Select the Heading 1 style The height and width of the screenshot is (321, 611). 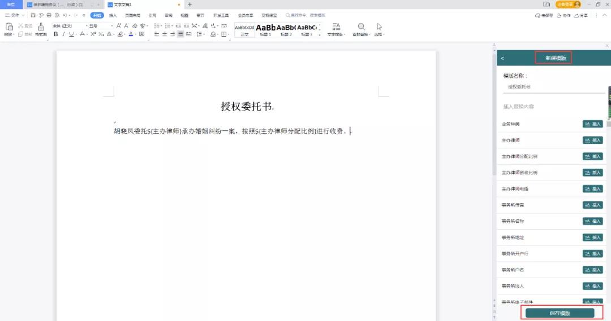(x=265, y=29)
